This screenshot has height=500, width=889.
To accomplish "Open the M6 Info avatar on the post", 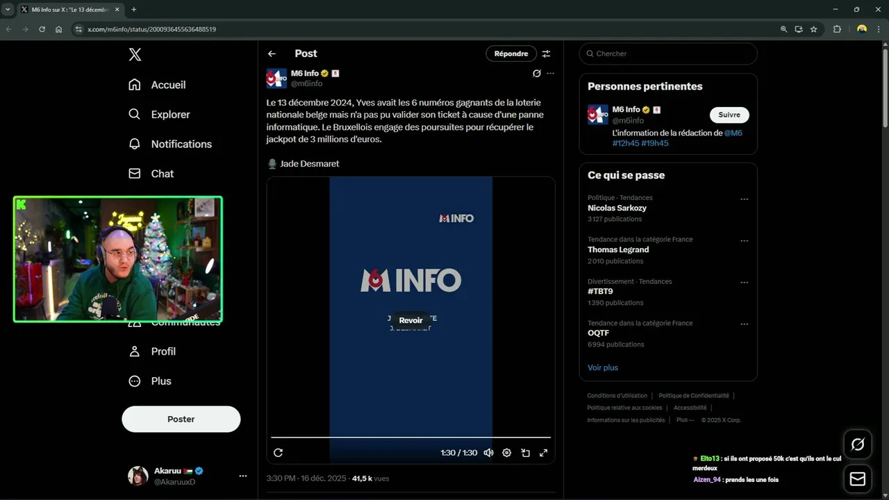I will pyautogui.click(x=276, y=78).
